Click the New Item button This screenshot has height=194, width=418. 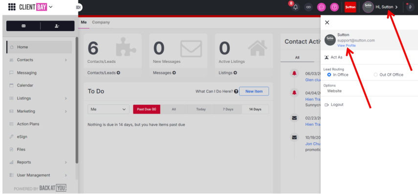[x=254, y=91]
